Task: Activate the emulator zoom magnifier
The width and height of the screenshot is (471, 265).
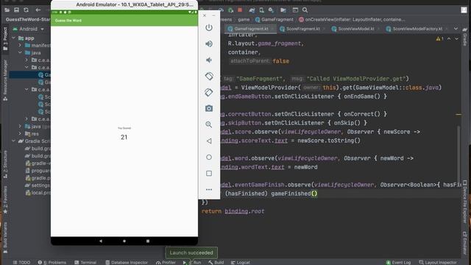Action: click(209, 124)
